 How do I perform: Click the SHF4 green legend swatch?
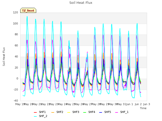85,112
